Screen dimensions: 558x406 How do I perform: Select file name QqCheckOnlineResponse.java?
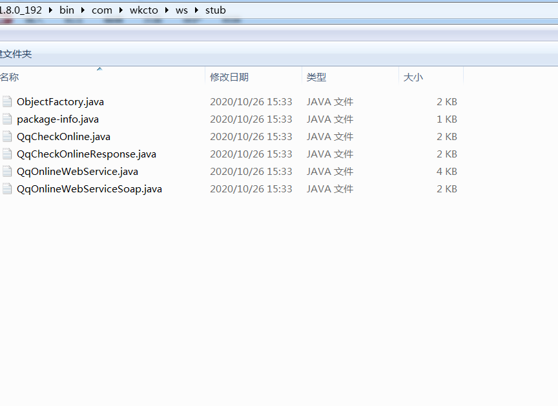87,154
